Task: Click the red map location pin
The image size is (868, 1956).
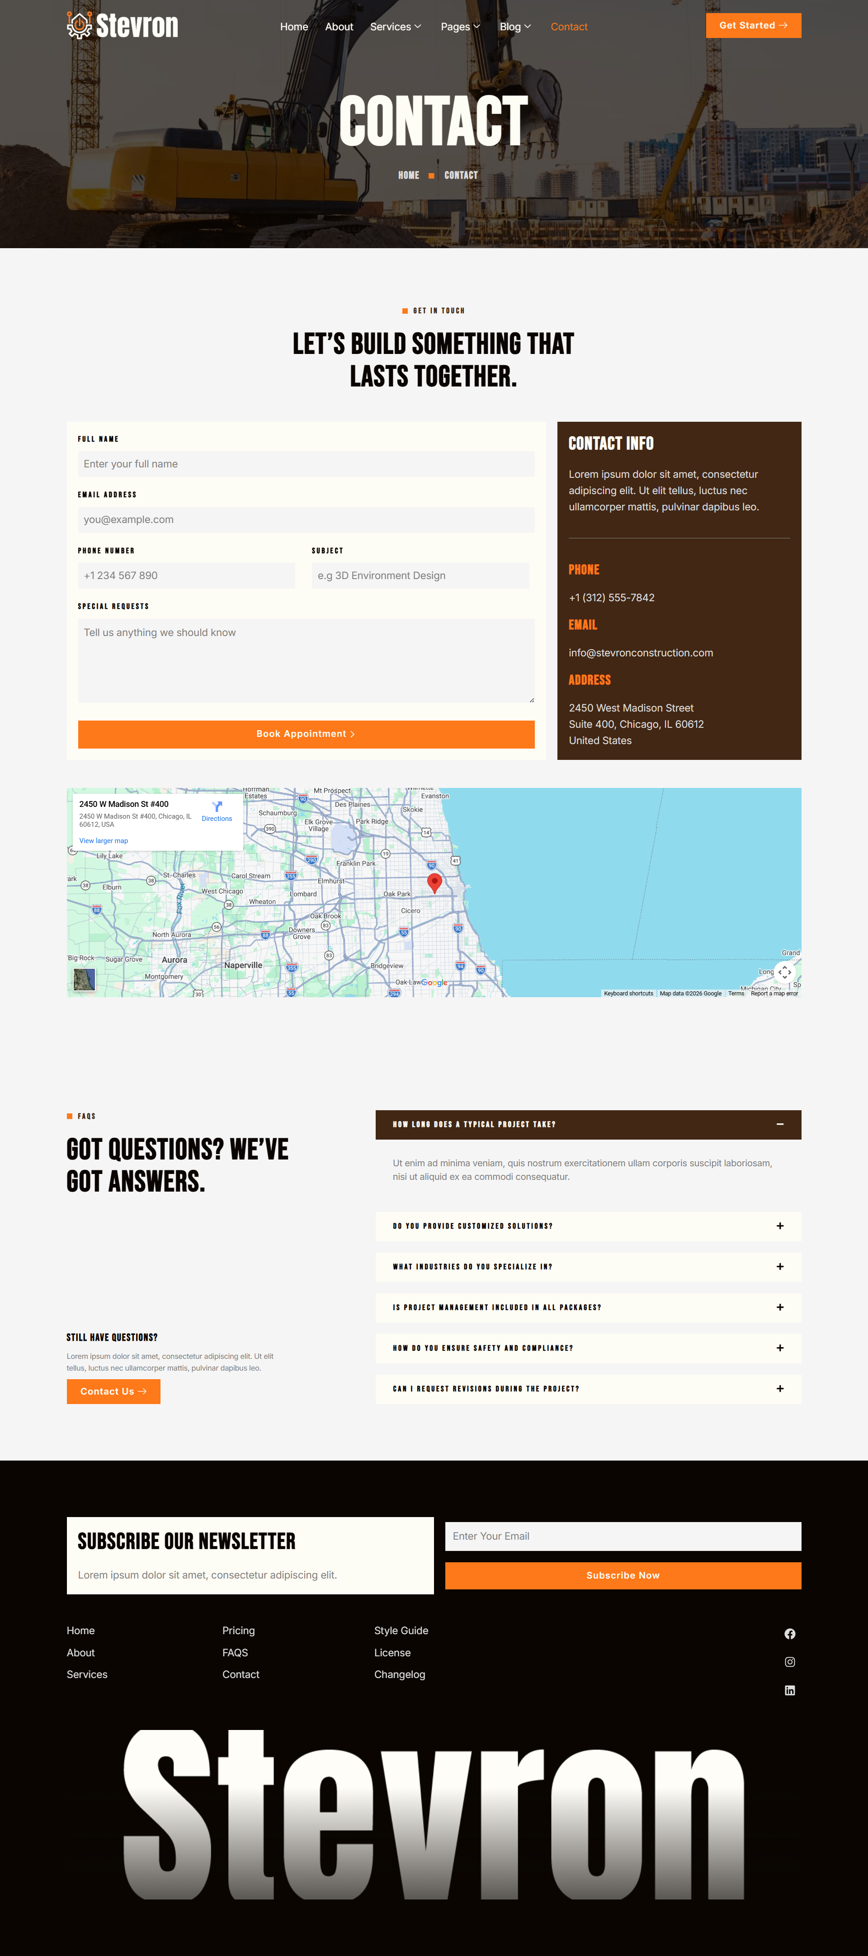Action: 434,882
